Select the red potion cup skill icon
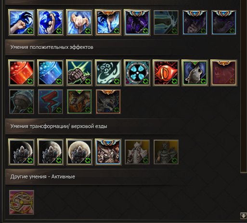The image size is (247, 223). coord(22,73)
